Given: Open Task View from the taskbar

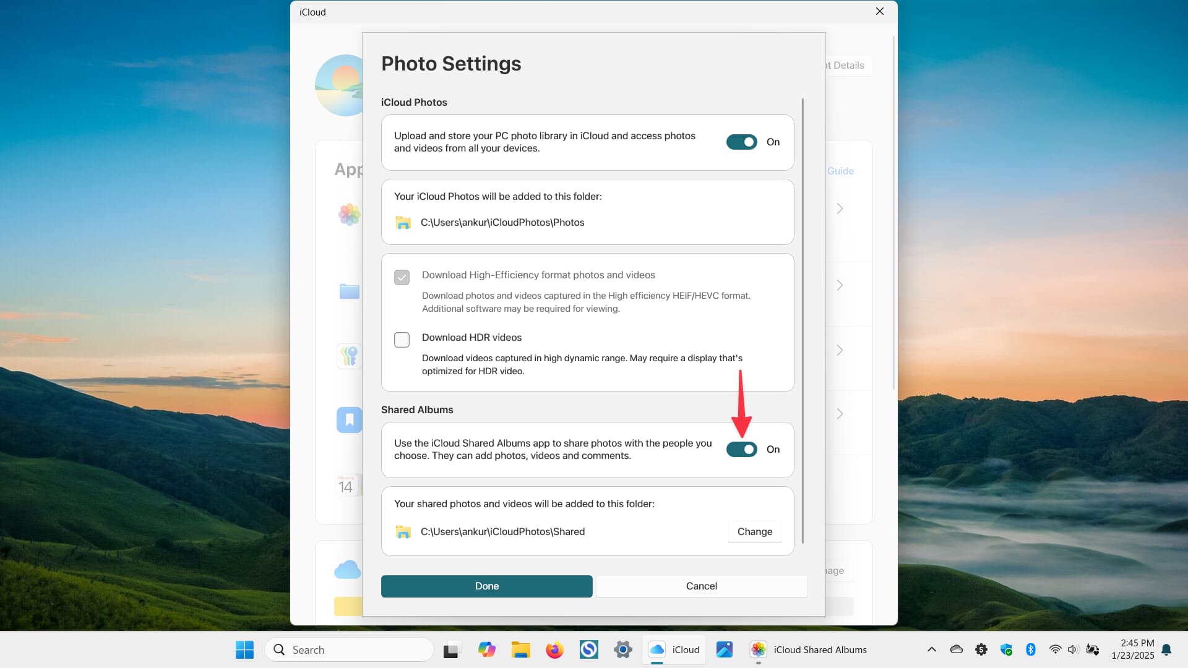Looking at the screenshot, I should (x=452, y=650).
